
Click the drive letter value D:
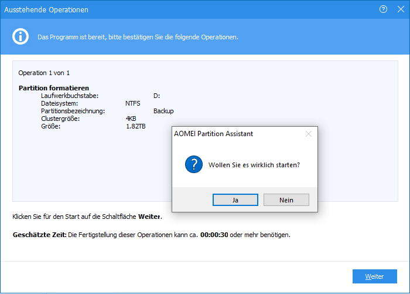pos(157,96)
